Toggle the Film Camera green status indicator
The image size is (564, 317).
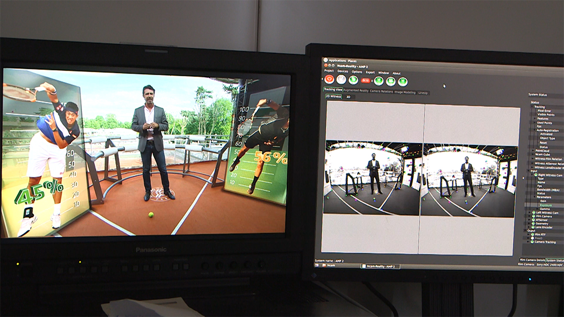(x=533, y=216)
